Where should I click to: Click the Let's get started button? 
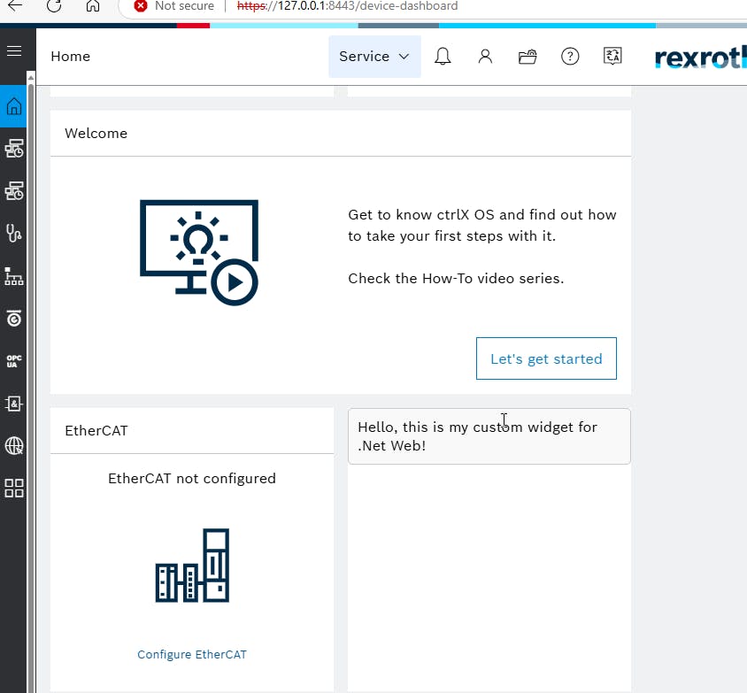pyautogui.click(x=546, y=358)
